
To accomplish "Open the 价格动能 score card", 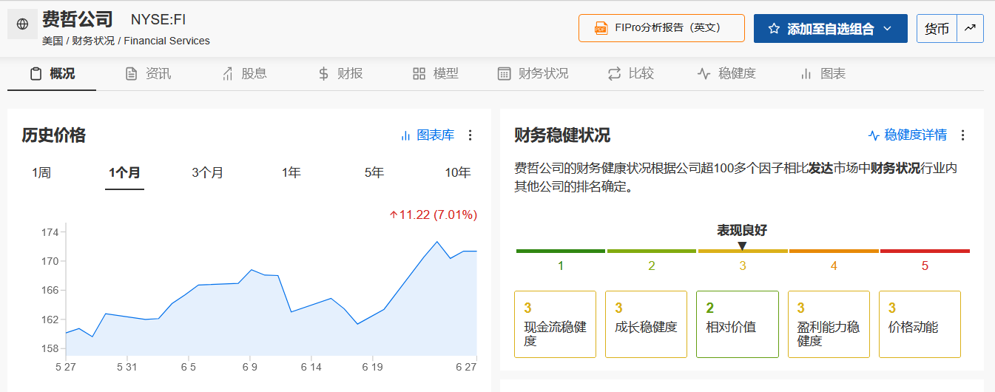I will click(920, 324).
